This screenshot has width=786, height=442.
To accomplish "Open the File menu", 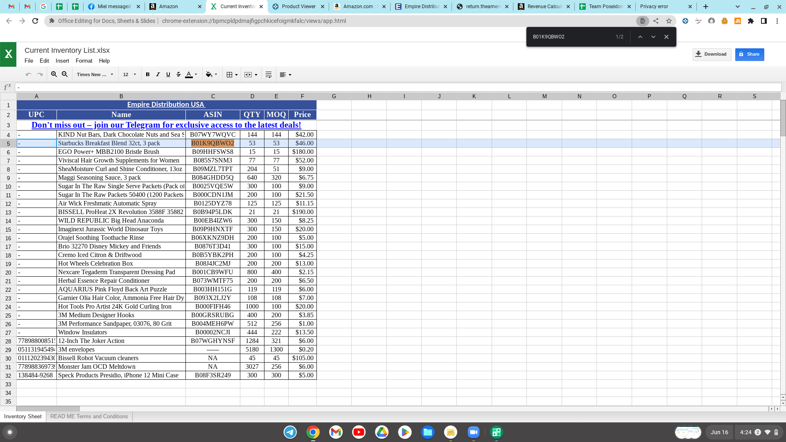I will click(x=29, y=61).
